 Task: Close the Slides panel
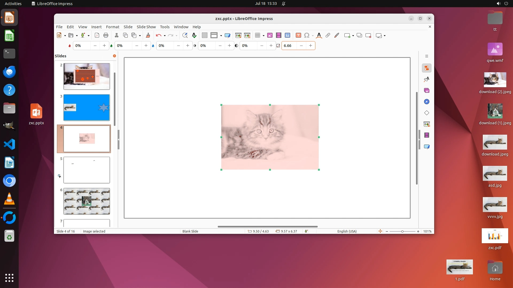[x=114, y=56]
